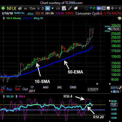Click the bar chart style icon
The height and width of the screenshot is (122, 122).
click(x=58, y=8)
